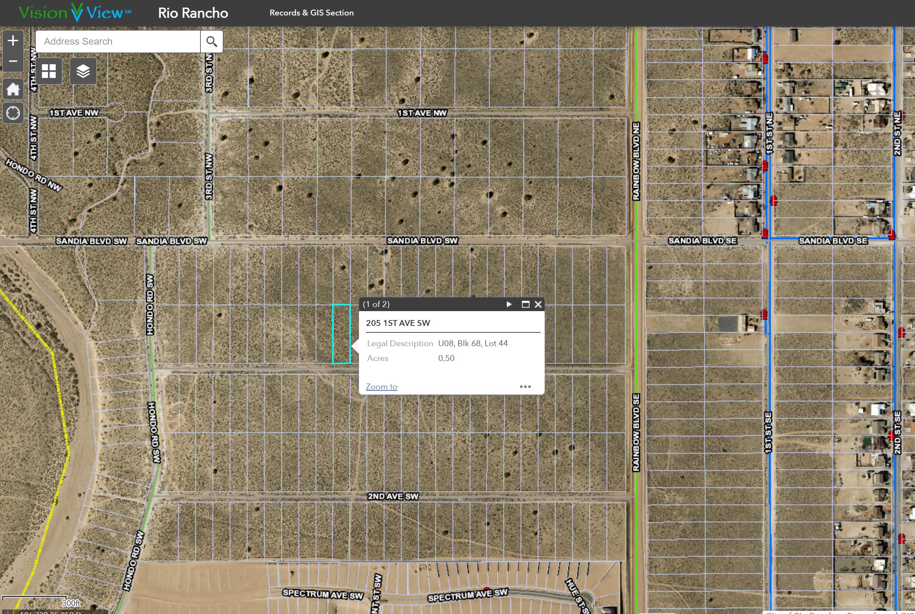Focus the Address Search field

[118, 42]
